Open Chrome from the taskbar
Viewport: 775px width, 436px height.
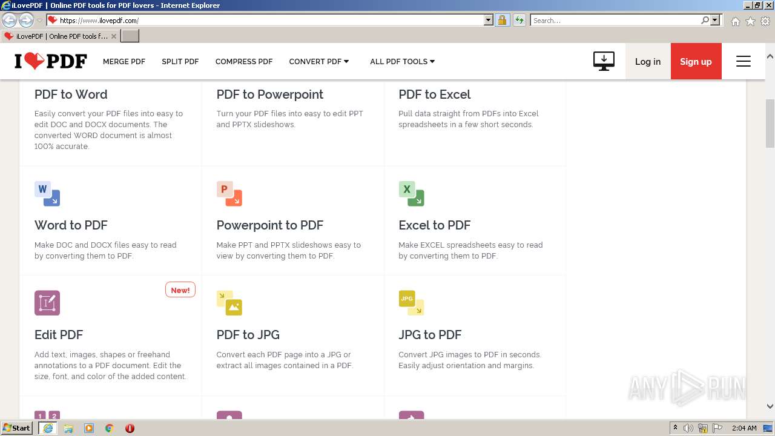110,428
